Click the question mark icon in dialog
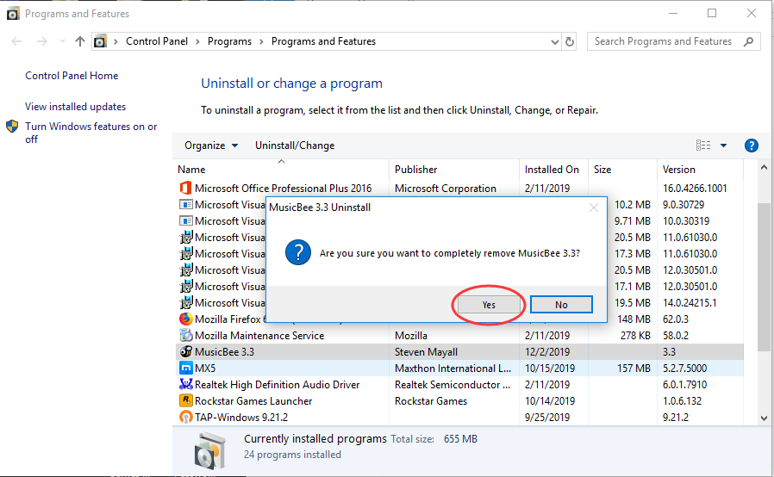This screenshot has height=477, width=774. click(297, 252)
